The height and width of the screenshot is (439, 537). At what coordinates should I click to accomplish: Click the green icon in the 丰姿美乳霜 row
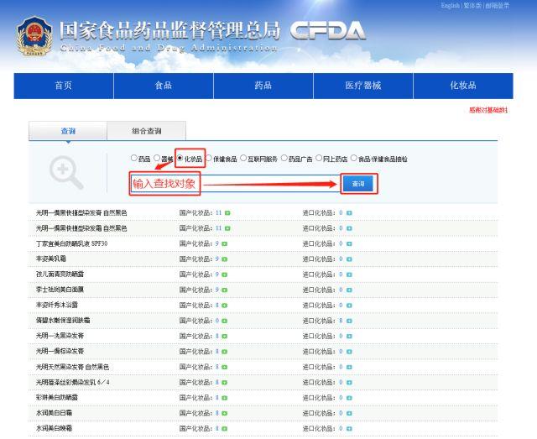click(x=225, y=259)
